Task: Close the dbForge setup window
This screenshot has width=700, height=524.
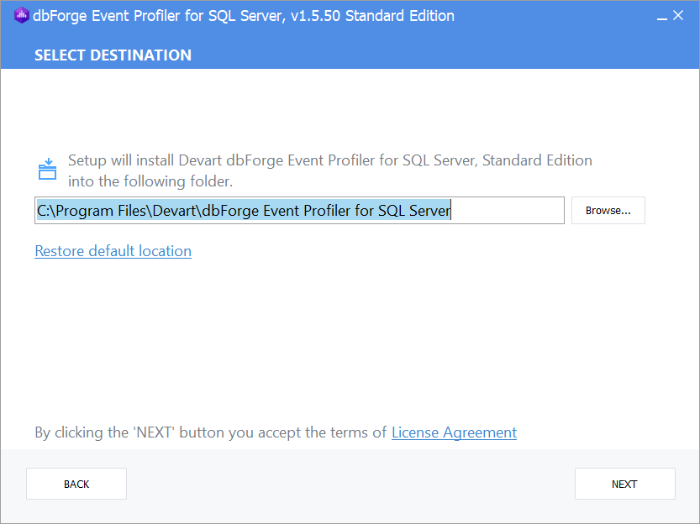Action: pos(678,16)
